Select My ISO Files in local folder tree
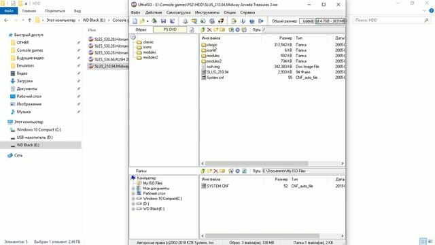 pos(152,183)
